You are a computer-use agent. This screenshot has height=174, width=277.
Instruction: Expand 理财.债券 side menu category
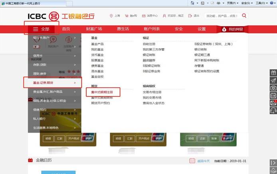[x=55, y=74]
